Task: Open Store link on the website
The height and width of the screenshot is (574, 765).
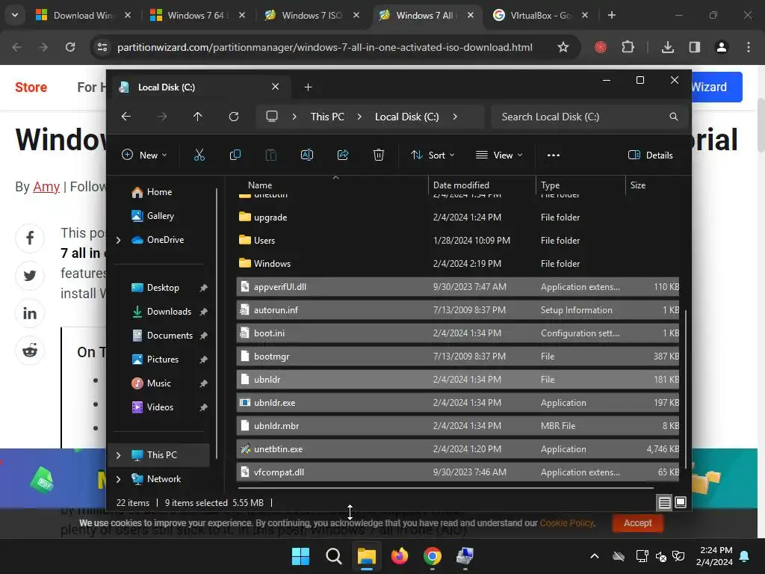Action: pos(31,87)
